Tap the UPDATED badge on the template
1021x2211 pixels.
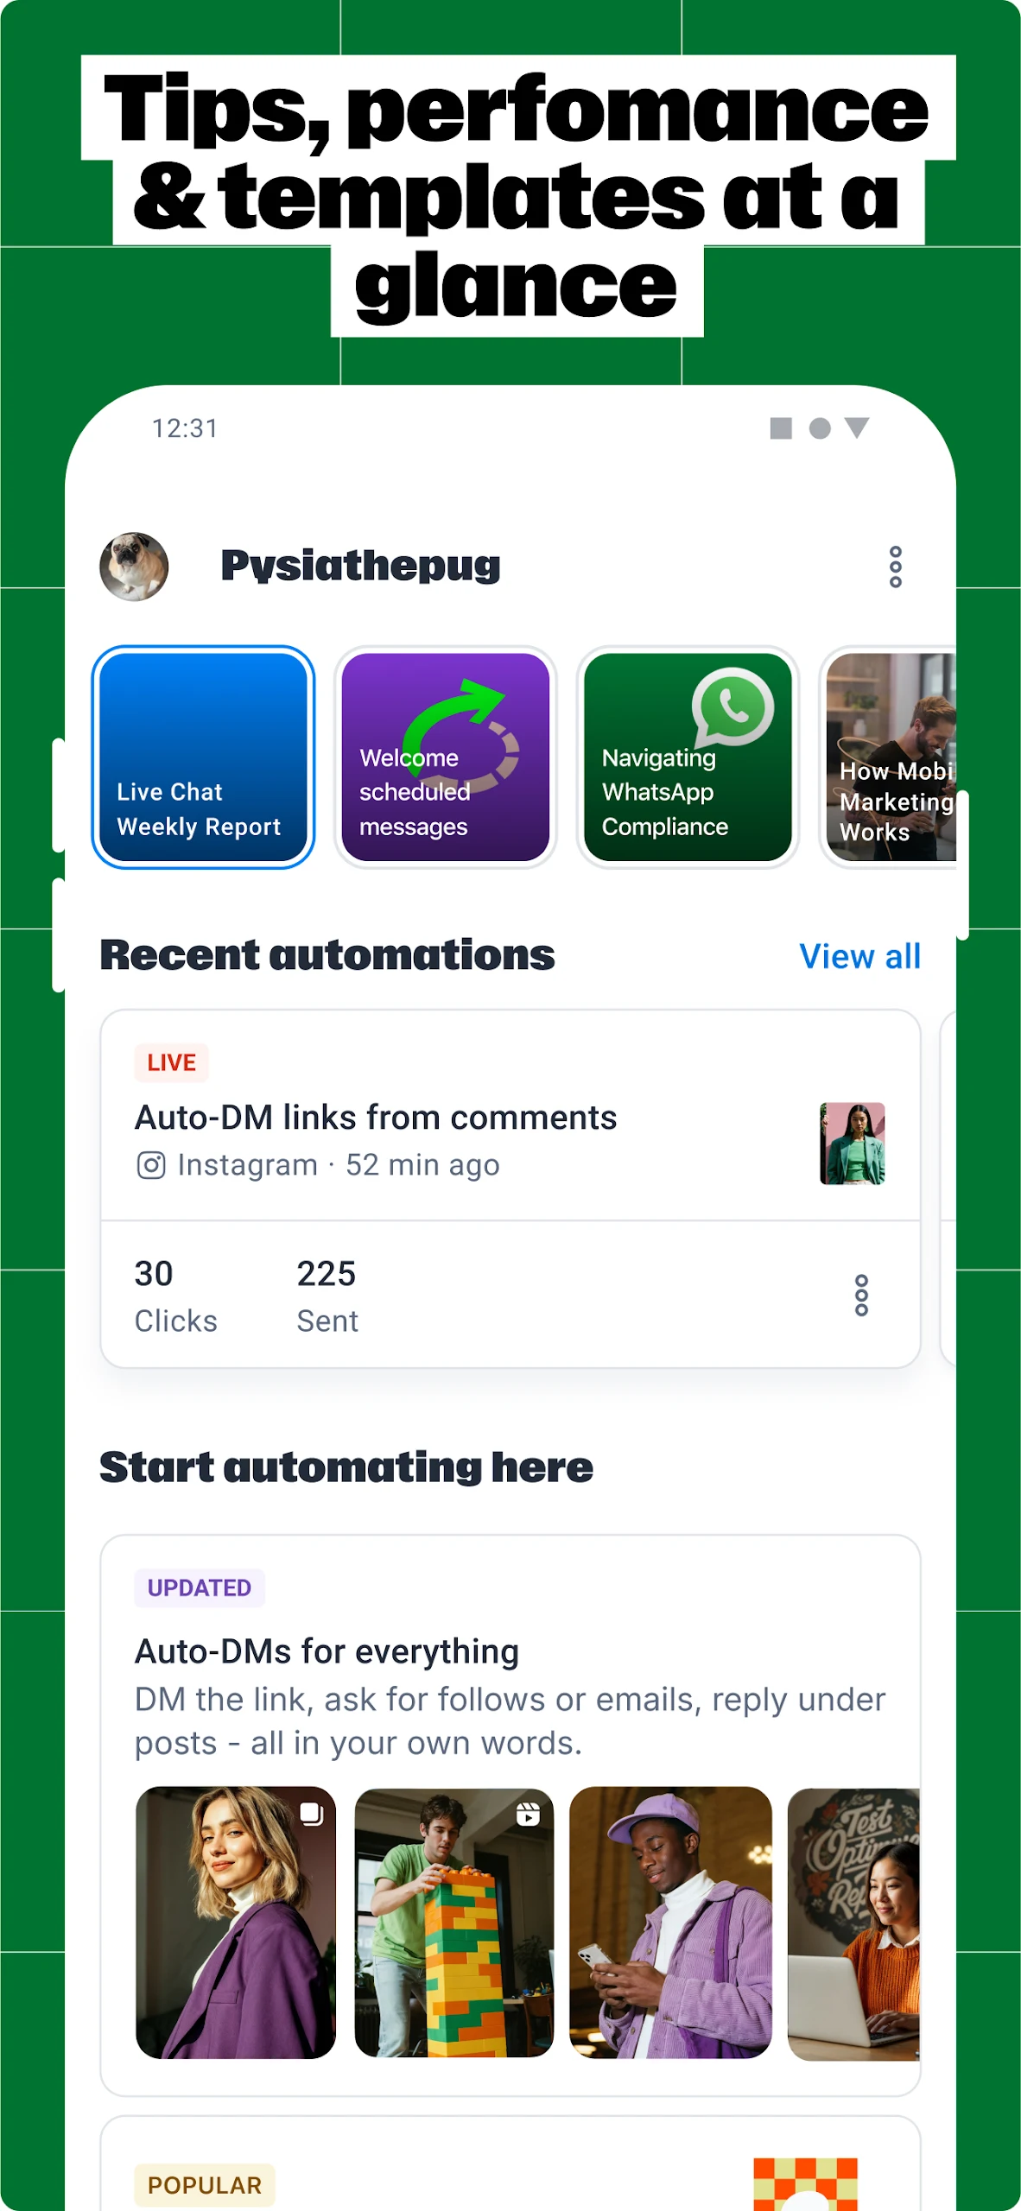(200, 1587)
